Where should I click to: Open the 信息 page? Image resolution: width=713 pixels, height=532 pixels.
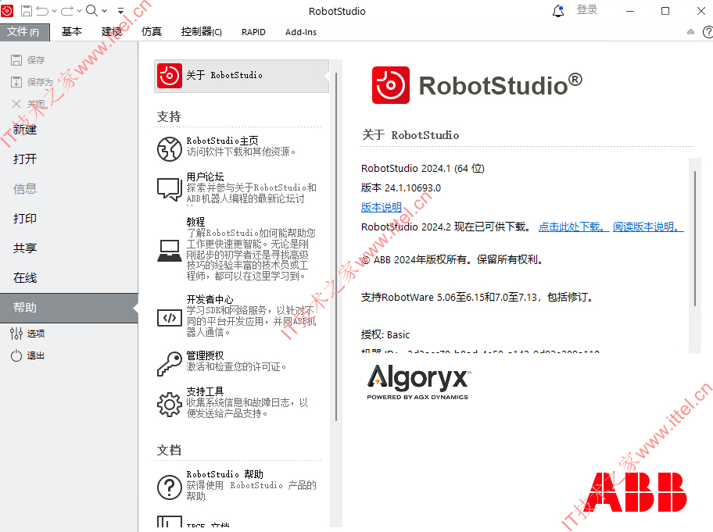(25, 188)
